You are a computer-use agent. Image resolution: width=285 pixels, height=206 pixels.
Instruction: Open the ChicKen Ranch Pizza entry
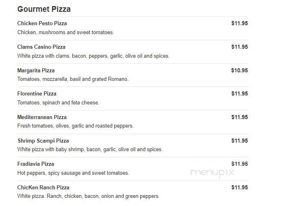coord(43,187)
